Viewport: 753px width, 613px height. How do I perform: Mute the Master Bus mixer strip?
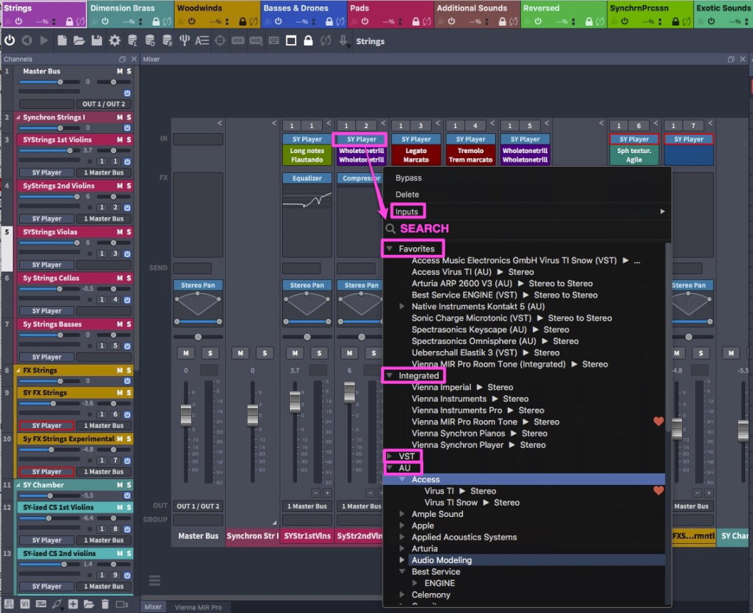click(x=186, y=353)
